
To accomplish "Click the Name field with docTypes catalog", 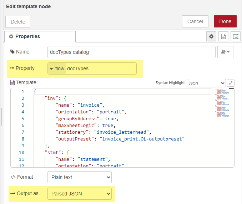I will [131, 52].
